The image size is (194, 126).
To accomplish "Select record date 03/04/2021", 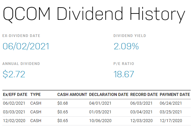I will [141, 112].
